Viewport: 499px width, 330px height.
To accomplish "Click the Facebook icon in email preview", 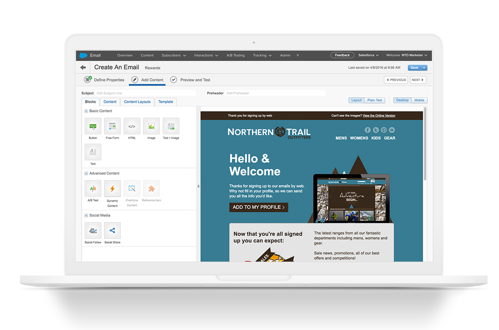I will 367,130.
